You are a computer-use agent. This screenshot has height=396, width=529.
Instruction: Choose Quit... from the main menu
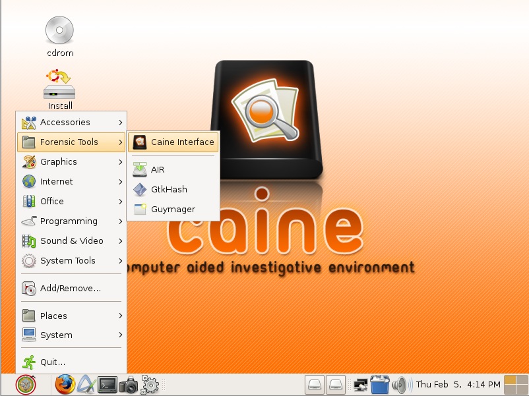[x=71, y=362]
